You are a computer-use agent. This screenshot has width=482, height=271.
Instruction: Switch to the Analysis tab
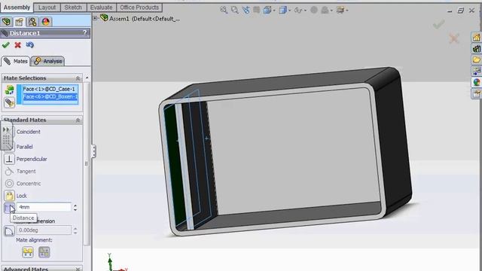48,61
